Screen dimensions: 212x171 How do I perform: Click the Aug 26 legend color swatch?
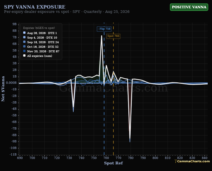[24, 33]
